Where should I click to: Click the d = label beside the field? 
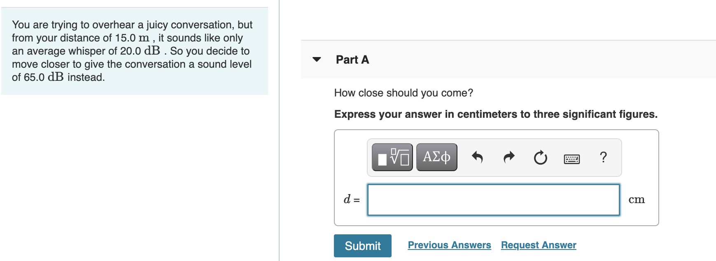tap(350, 199)
